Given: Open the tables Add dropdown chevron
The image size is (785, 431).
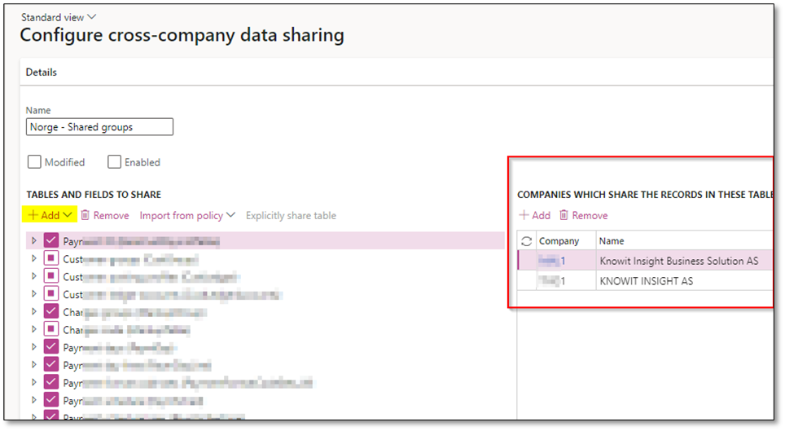Looking at the screenshot, I should [x=68, y=215].
